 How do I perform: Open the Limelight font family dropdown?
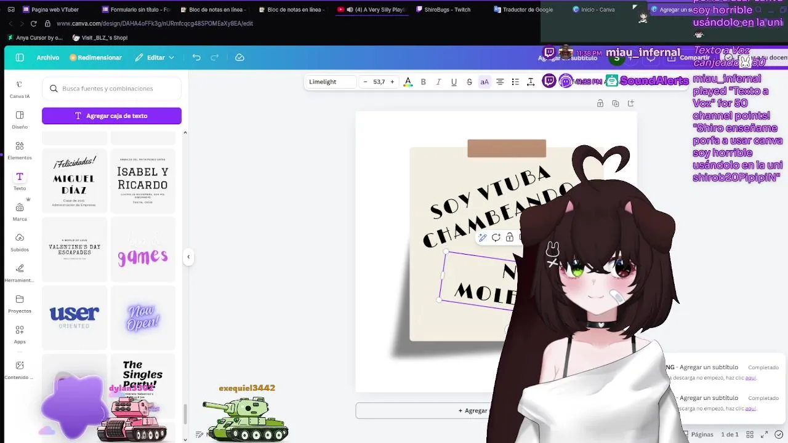click(x=331, y=82)
